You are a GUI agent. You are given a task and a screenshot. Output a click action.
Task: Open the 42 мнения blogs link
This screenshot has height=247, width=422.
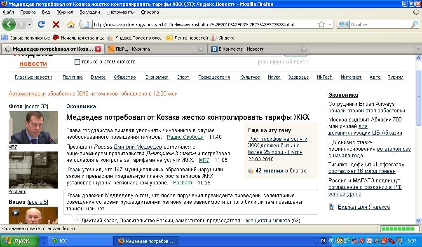270,171
